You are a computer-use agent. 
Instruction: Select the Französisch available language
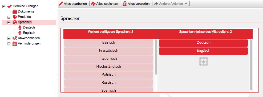(108, 51)
